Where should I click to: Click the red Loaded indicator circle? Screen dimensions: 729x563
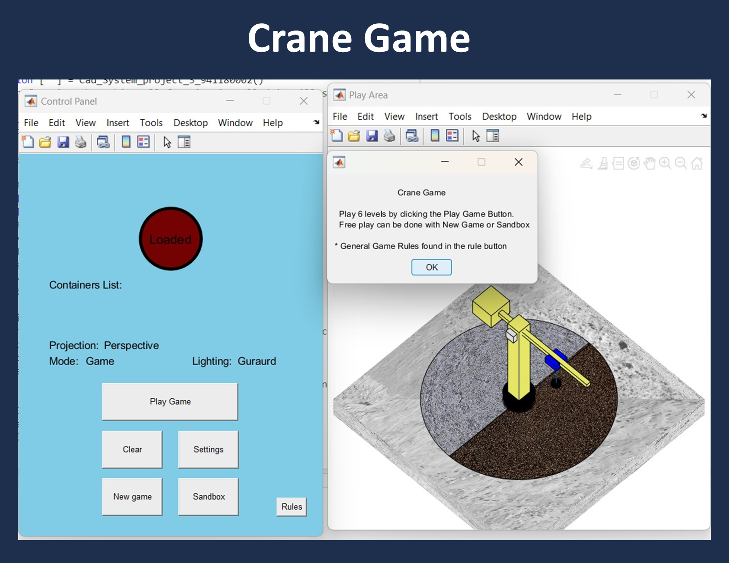pos(171,239)
